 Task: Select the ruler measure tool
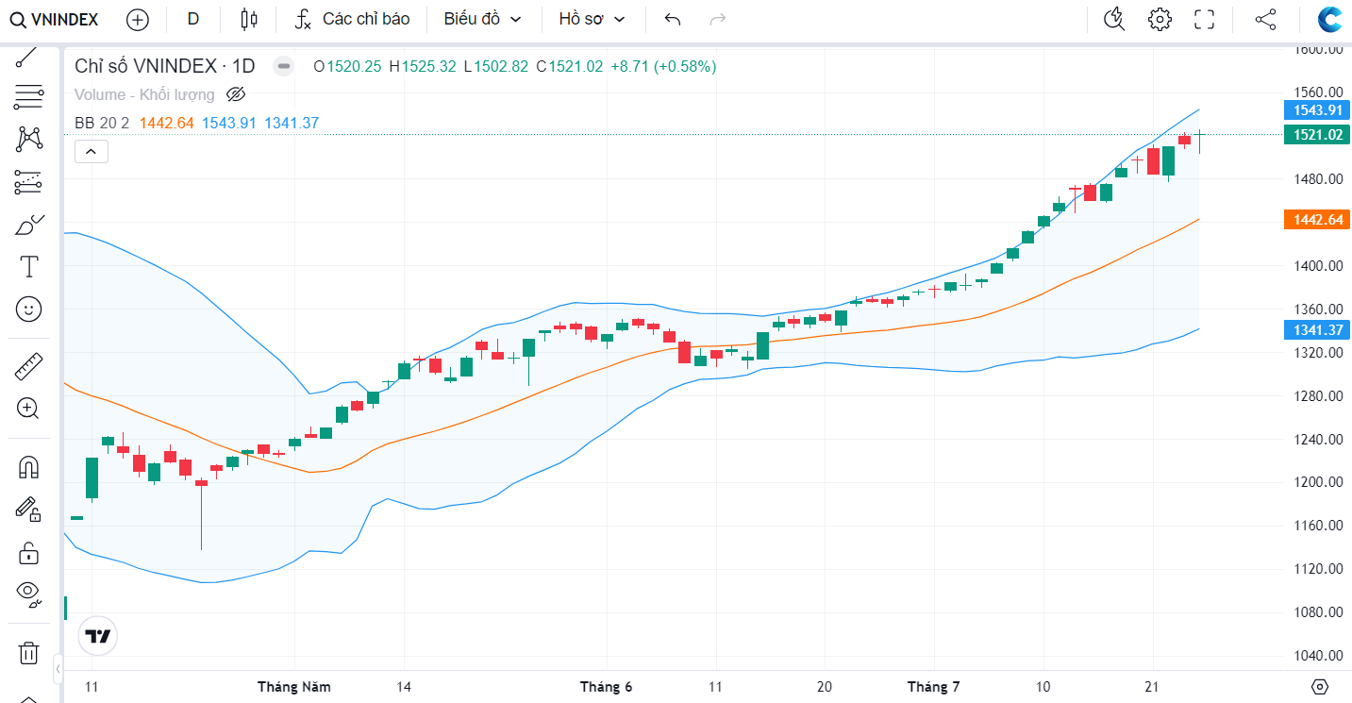[28, 366]
